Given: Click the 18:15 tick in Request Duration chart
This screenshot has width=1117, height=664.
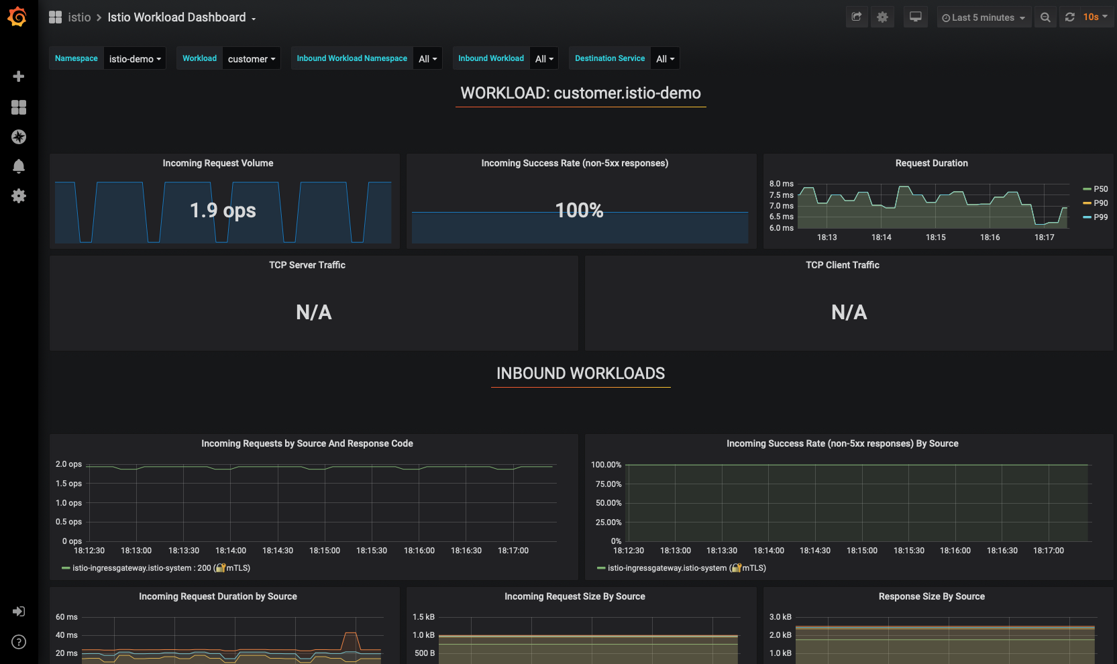Looking at the screenshot, I should (936, 237).
